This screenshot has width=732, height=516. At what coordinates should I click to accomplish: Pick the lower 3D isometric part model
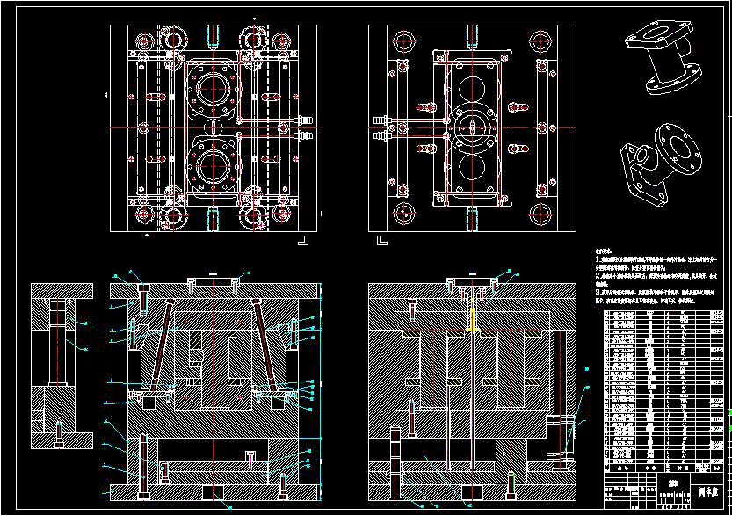[661, 165]
